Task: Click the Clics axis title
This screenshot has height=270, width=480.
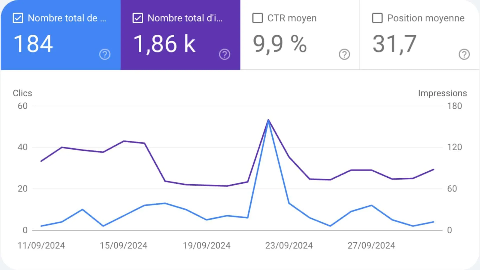Action: pos(22,93)
